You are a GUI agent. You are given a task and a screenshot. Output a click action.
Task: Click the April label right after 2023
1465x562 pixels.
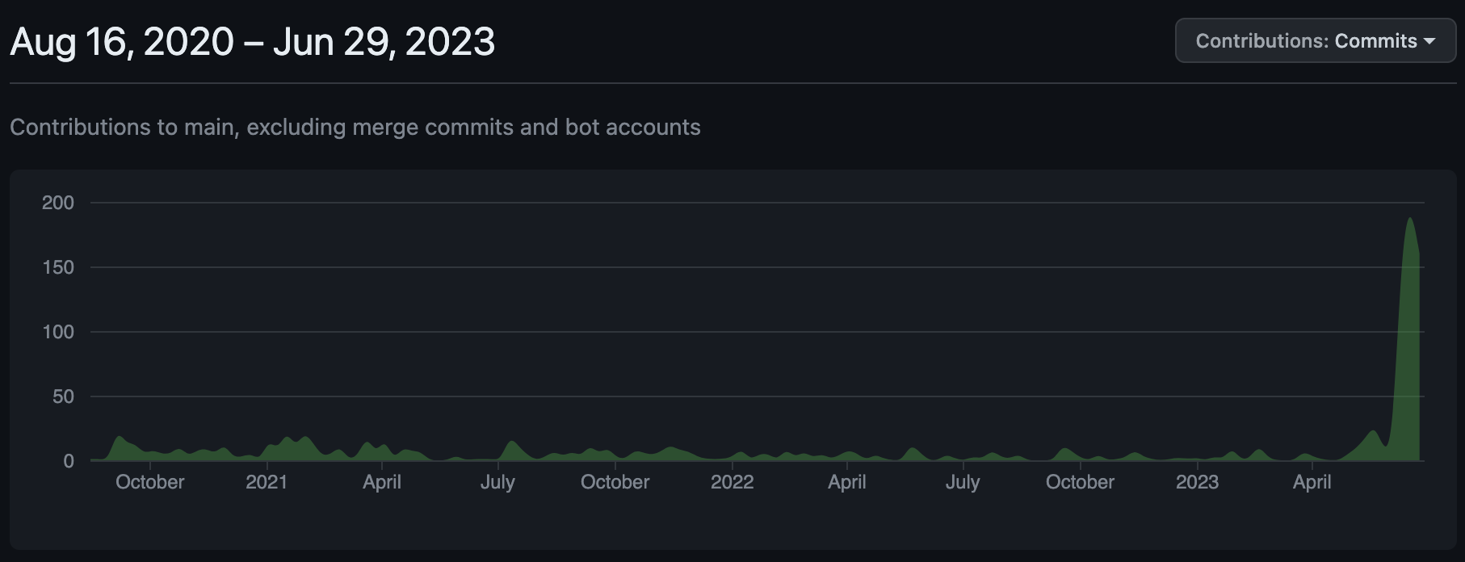(1312, 482)
